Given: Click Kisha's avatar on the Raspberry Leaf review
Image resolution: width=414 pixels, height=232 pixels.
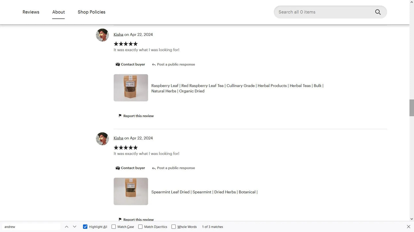Looking at the screenshot, I should [102, 35].
